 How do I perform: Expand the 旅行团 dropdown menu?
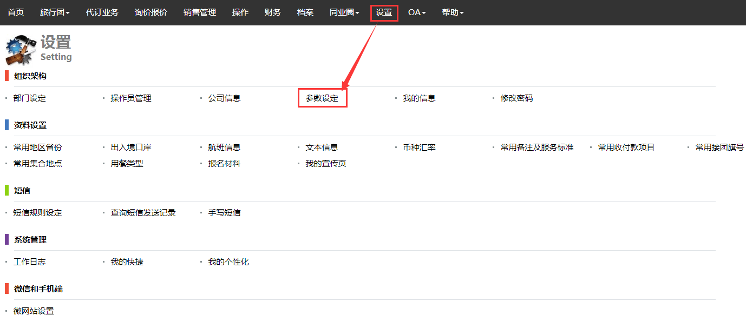[x=55, y=12]
